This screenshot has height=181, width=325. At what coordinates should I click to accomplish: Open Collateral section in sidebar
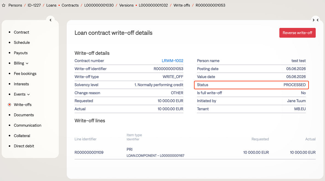22,136
